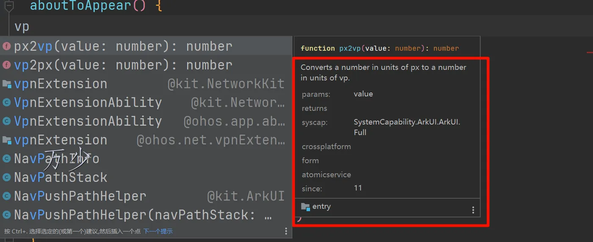The height and width of the screenshot is (242, 593).
Task: Open the three-dot menu in documentation popup
Action: coord(473,210)
